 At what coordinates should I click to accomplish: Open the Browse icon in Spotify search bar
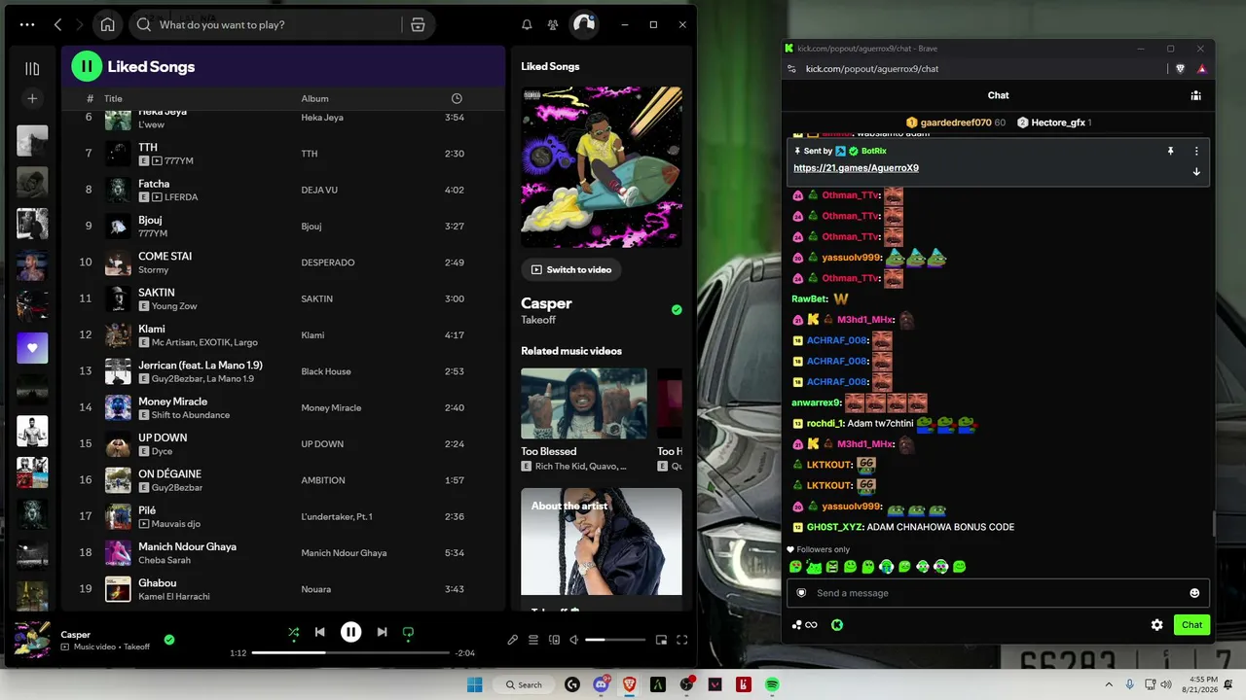418,24
